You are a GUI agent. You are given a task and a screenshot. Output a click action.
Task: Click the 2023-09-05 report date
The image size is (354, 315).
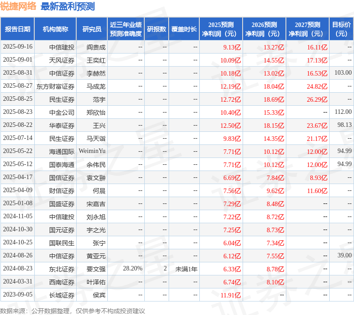coord(18,294)
